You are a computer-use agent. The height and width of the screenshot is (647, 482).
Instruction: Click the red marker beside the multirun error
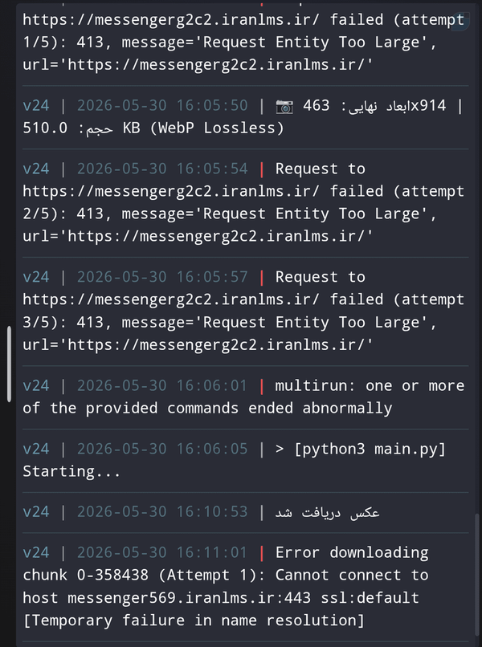click(261, 385)
